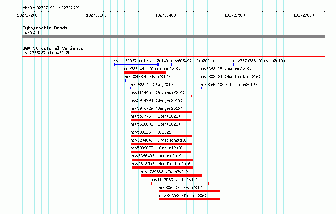Image resolution: width=336 pixels, height=214 pixels.
Task: Click the thin red esv2726287 variant line
Action: click(x=174, y=57)
